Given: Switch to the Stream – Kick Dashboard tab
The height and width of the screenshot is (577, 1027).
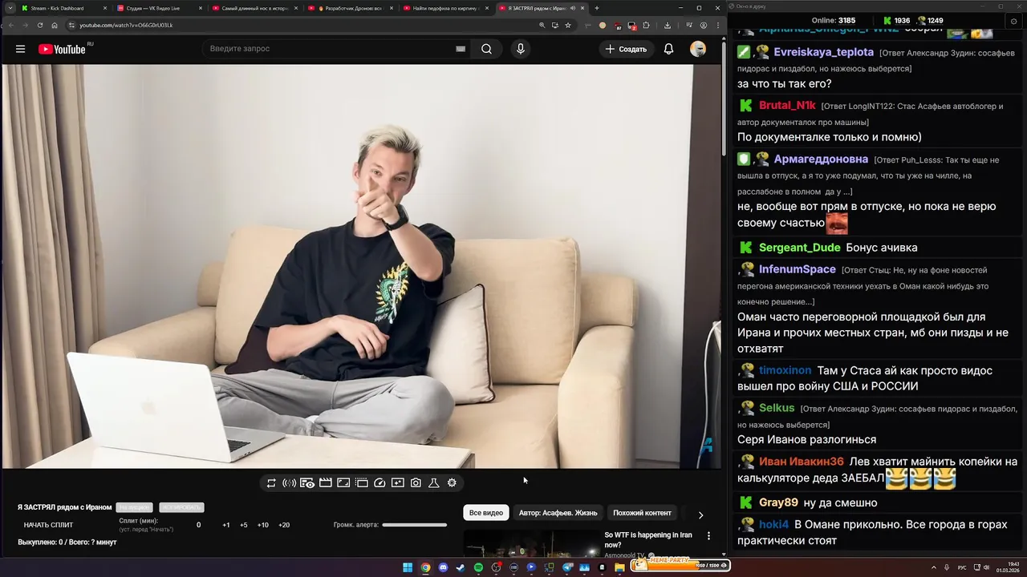Looking at the screenshot, I should (x=63, y=8).
